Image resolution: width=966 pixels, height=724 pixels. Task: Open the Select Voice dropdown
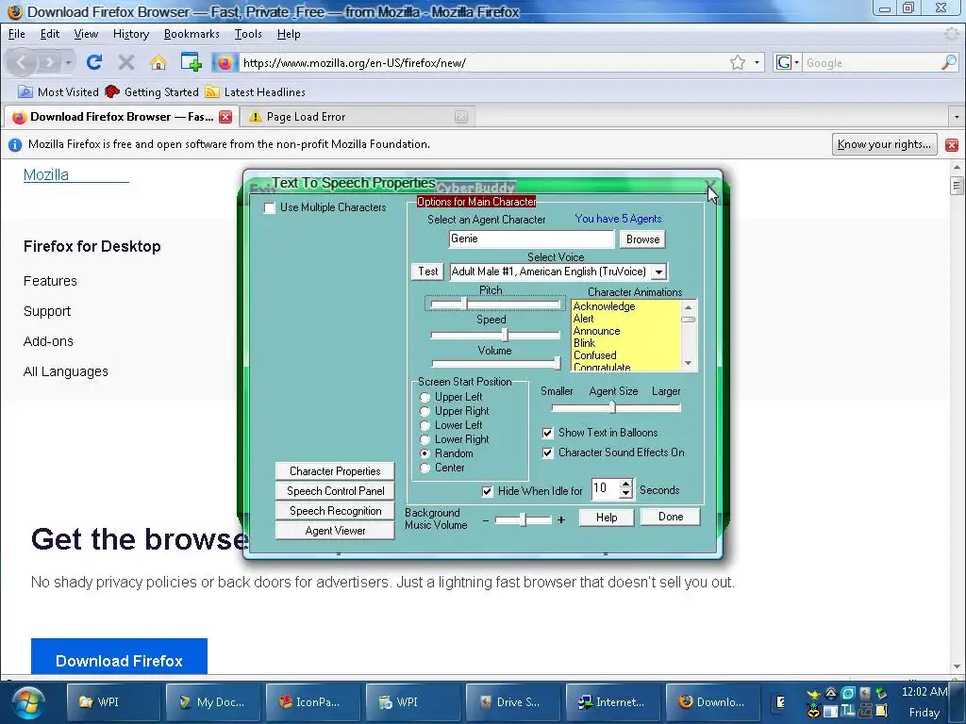[x=658, y=271]
